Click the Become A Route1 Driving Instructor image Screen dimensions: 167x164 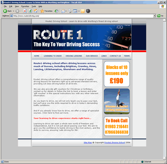tap(117, 101)
